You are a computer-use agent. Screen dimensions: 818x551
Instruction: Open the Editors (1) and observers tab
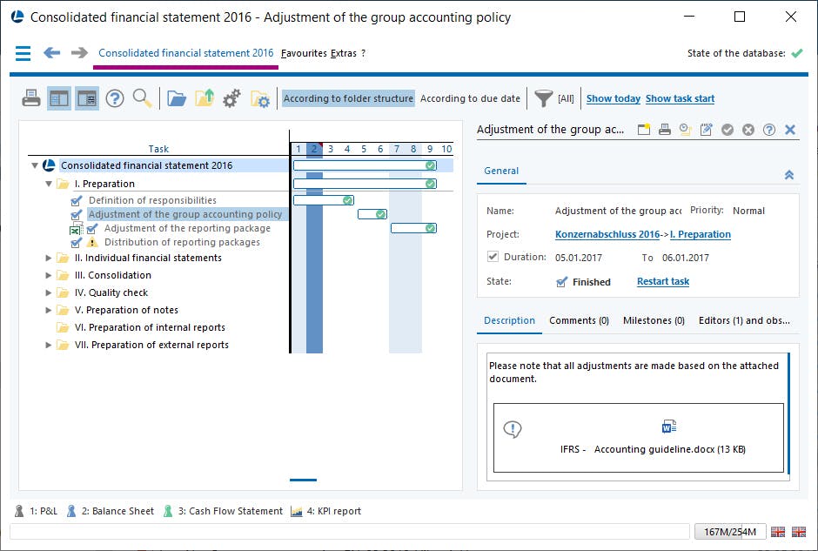coord(744,320)
